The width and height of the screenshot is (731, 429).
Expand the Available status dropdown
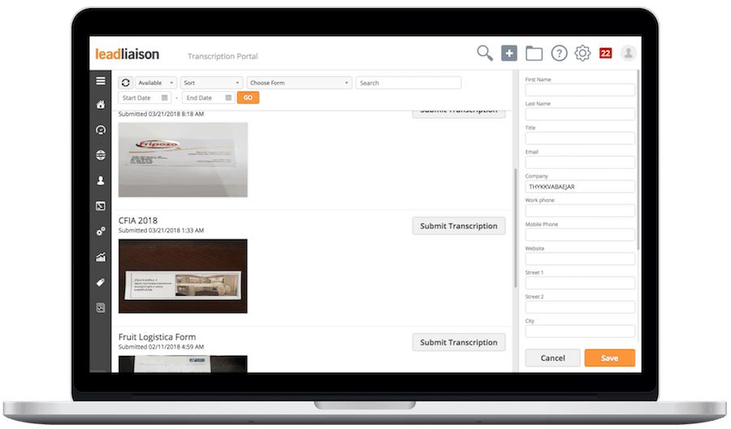156,83
